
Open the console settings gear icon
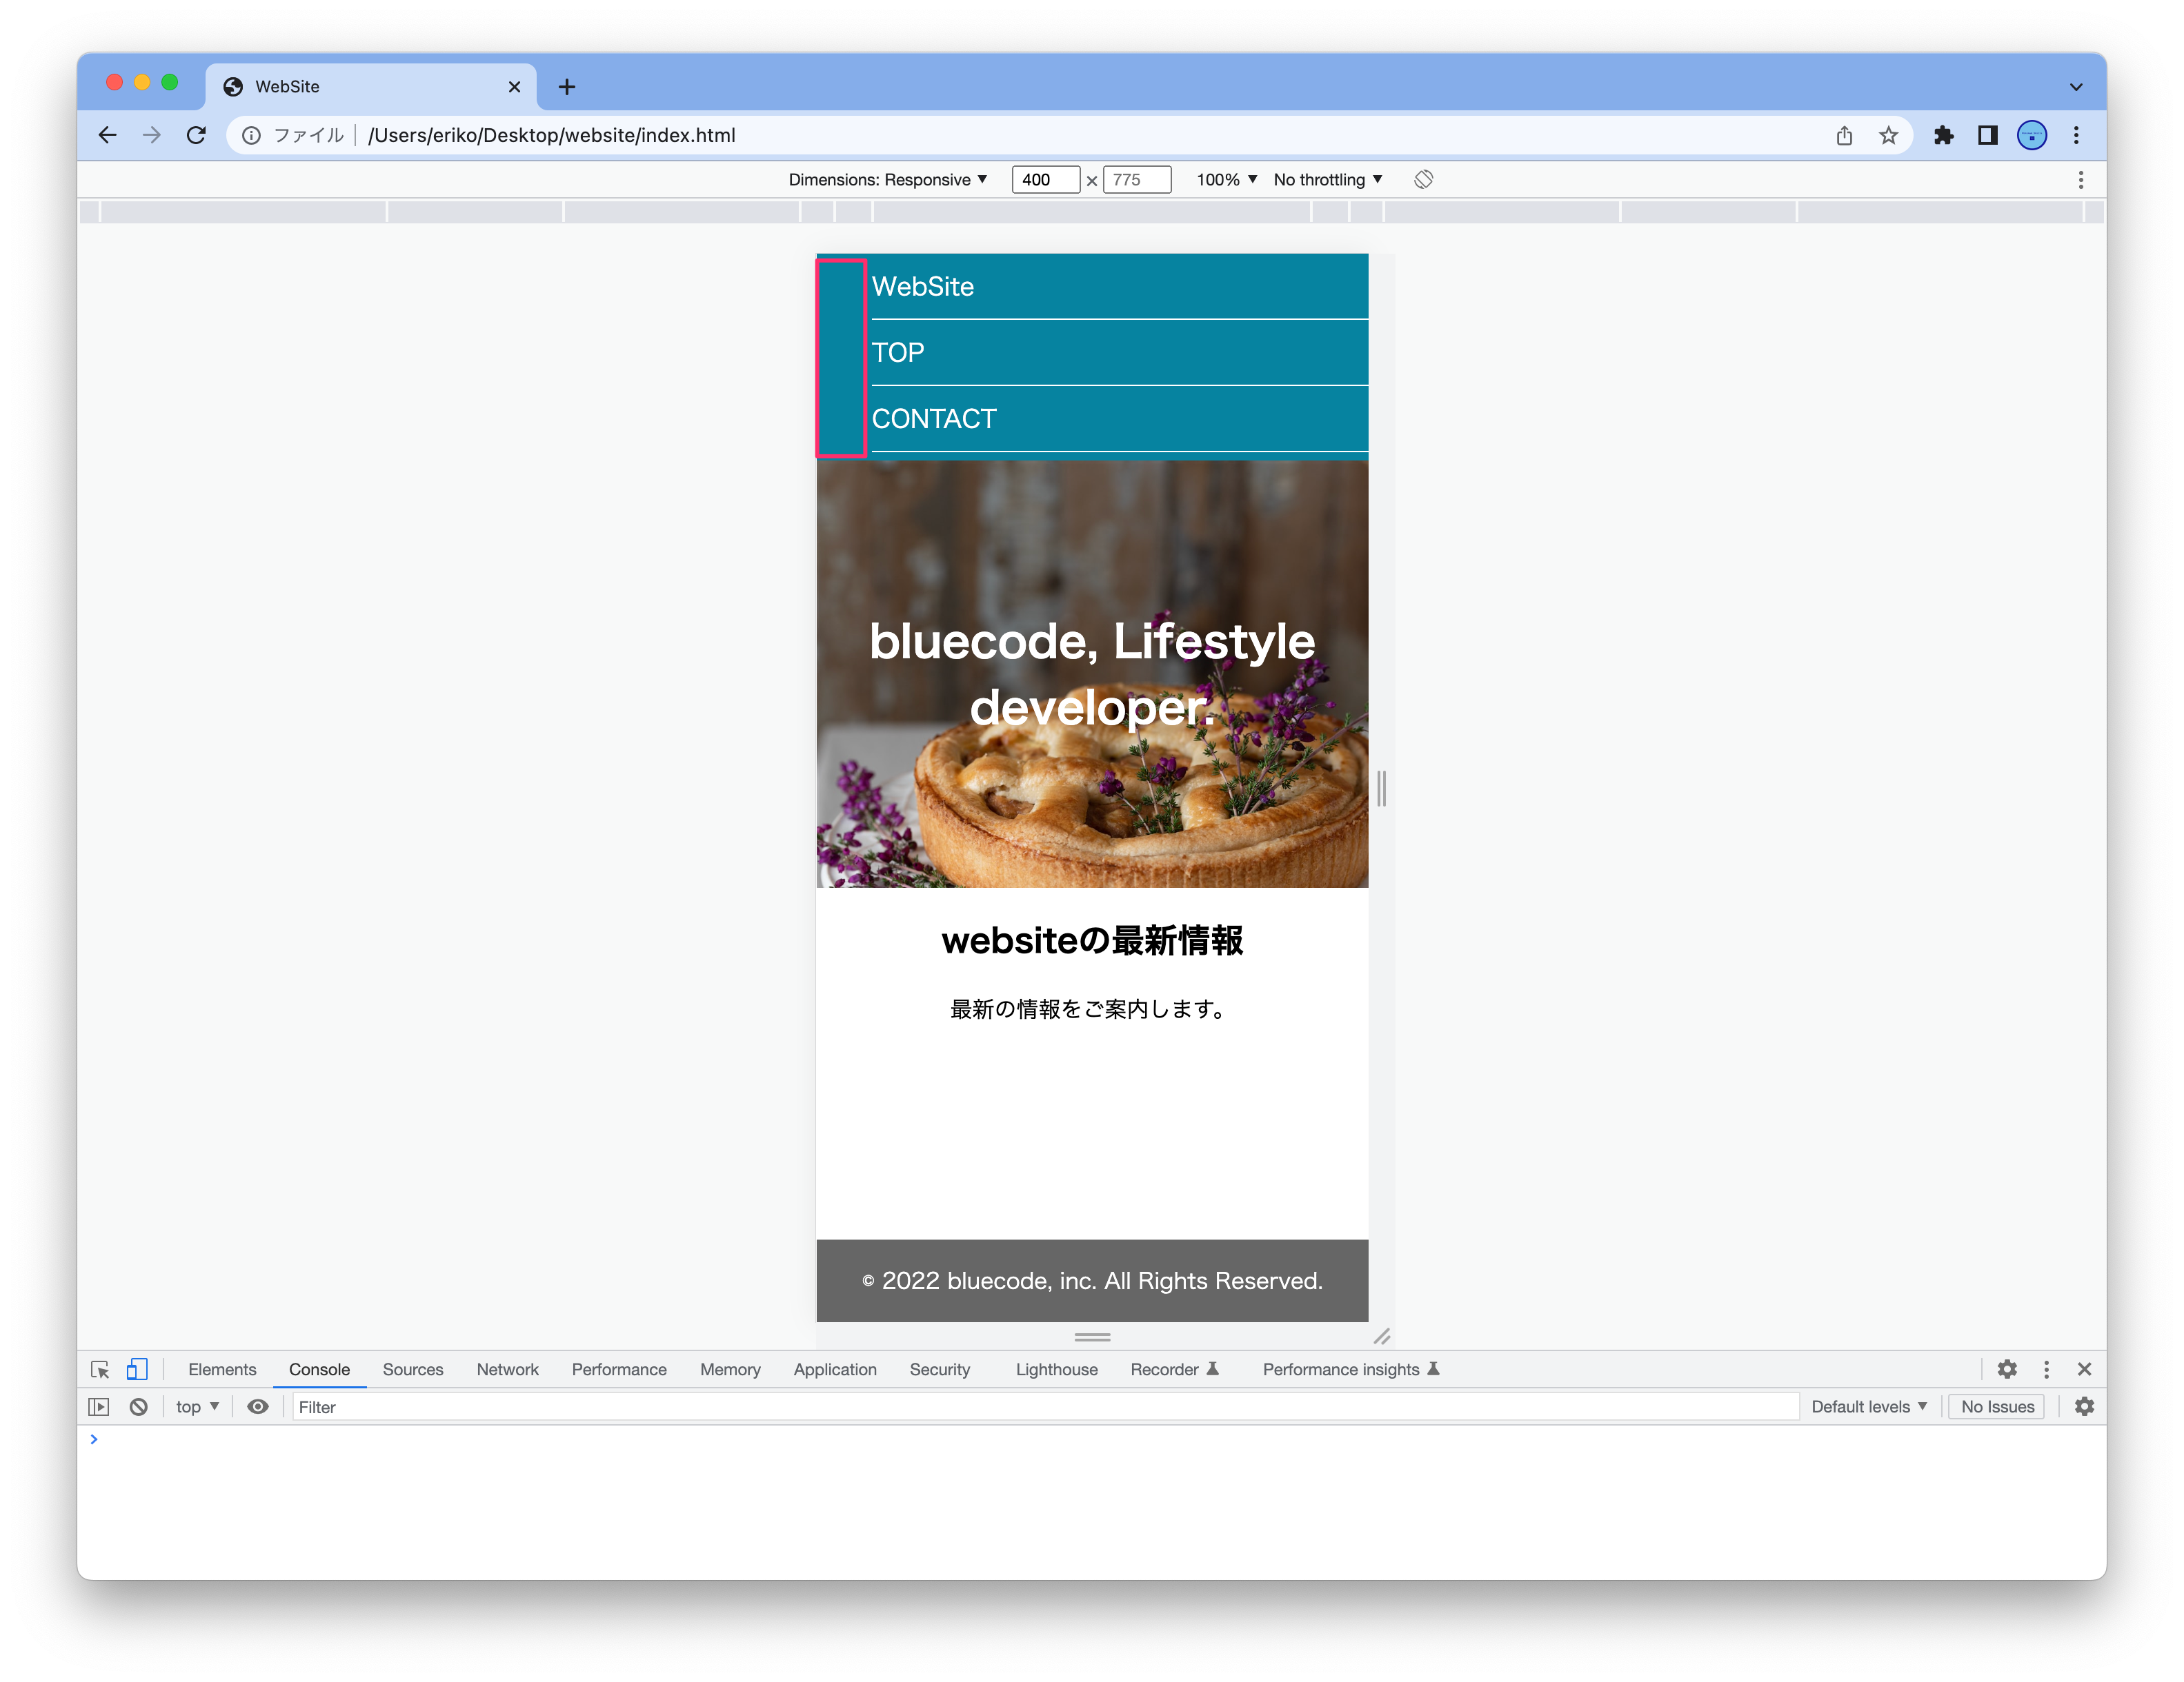(x=2084, y=1406)
